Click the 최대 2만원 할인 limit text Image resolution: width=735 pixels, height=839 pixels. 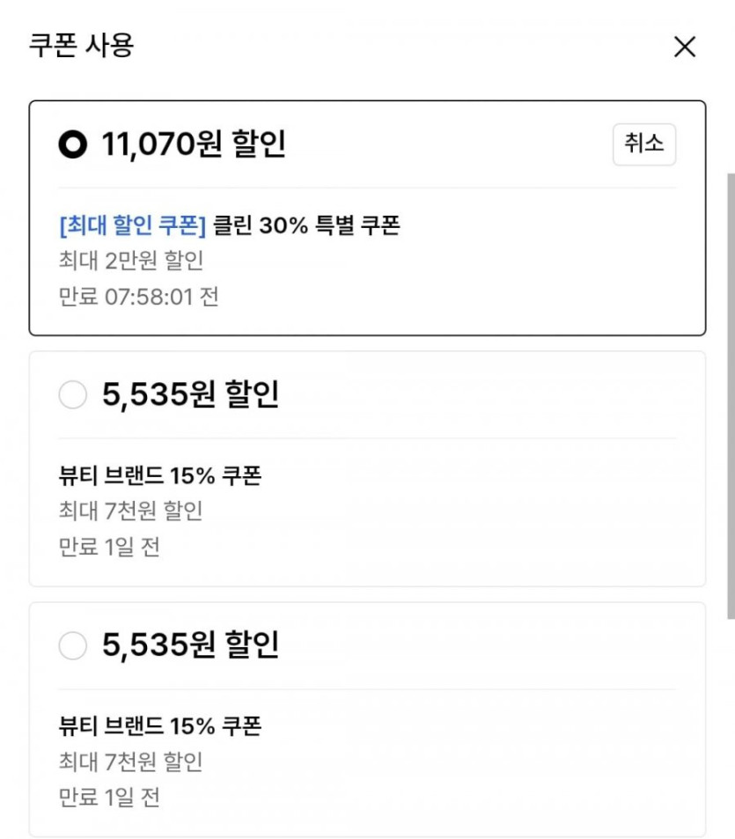coord(131,261)
